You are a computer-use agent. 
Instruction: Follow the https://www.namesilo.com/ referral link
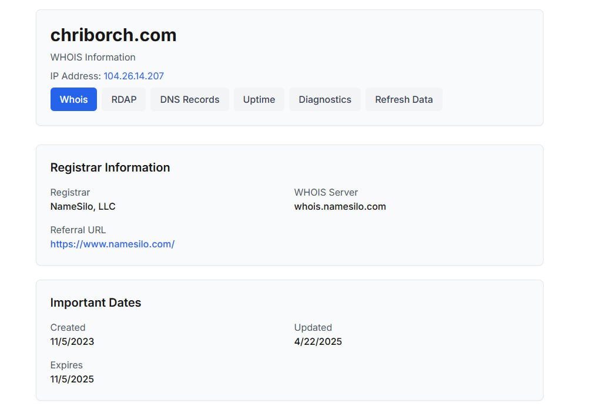pos(112,244)
